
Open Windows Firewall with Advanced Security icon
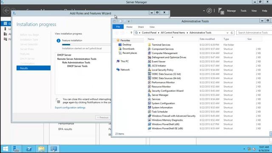149,116
